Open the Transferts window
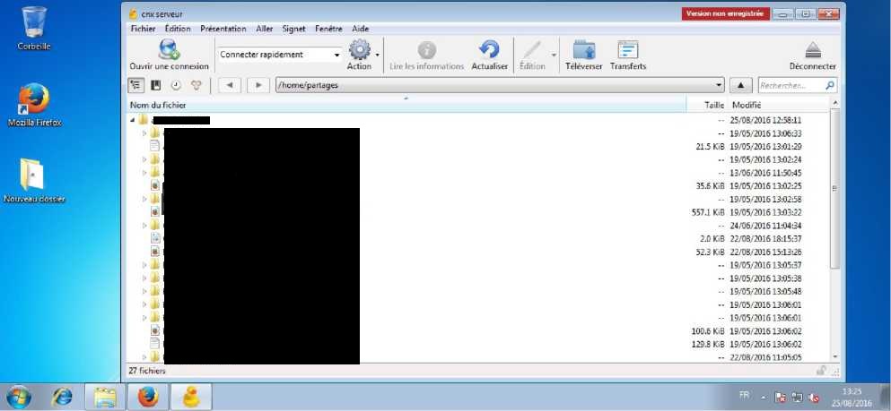The image size is (891, 411). (627, 50)
